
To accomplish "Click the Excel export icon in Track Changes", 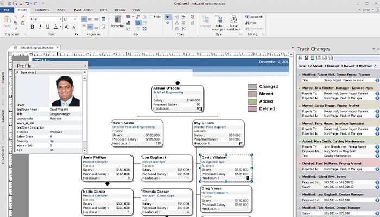I will coord(311,58).
